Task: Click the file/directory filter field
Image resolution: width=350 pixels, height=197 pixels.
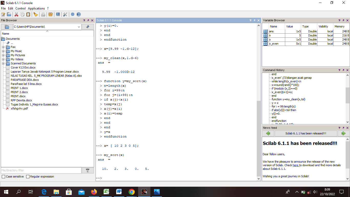Action: pyautogui.click(x=41, y=170)
